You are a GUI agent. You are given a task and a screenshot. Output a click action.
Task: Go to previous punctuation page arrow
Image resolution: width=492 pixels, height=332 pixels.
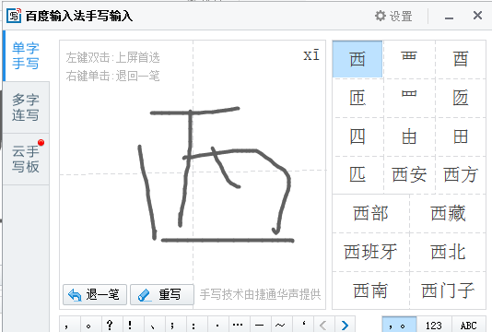click(323, 326)
